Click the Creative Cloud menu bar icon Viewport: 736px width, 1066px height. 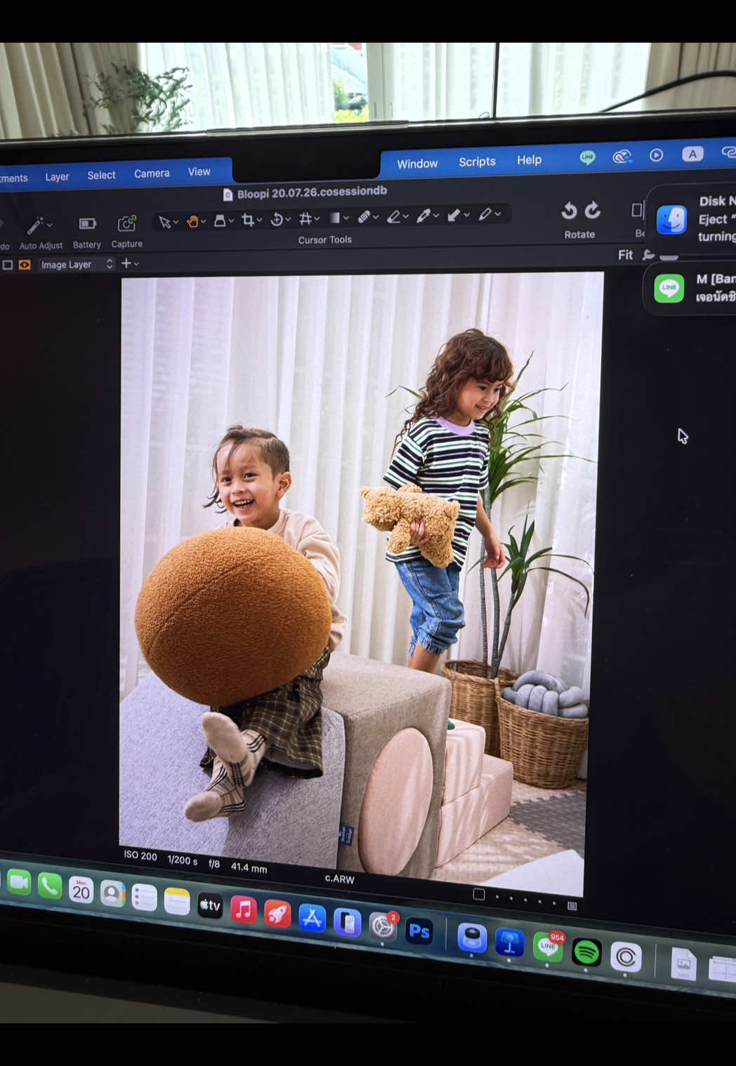tap(622, 156)
